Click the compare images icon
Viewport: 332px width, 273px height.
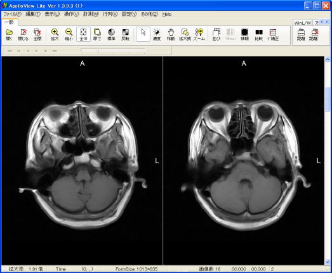259,34
